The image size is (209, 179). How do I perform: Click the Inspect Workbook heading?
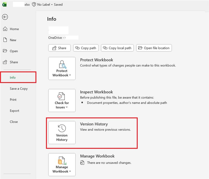[96, 92]
